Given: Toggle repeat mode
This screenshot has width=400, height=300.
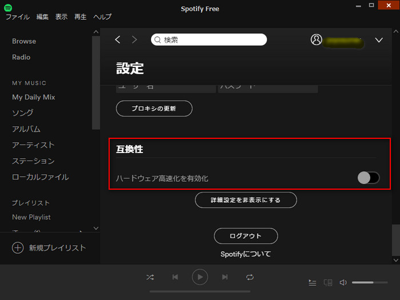Looking at the screenshot, I should pyautogui.click(x=250, y=277).
